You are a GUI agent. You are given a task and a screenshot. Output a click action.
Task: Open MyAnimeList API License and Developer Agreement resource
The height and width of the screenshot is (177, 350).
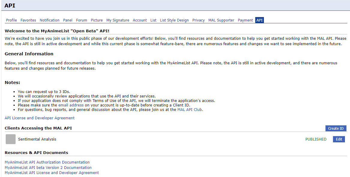click(x=52, y=173)
